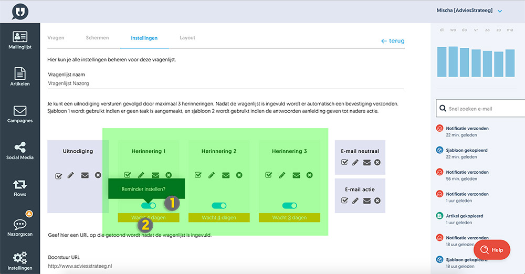Switch off the Herinnering 2 reminder toggle
This screenshot has height=274, width=525.
pos(219,205)
